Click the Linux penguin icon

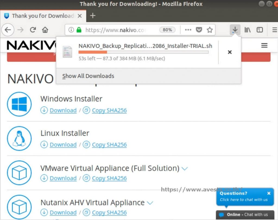click(x=19, y=138)
